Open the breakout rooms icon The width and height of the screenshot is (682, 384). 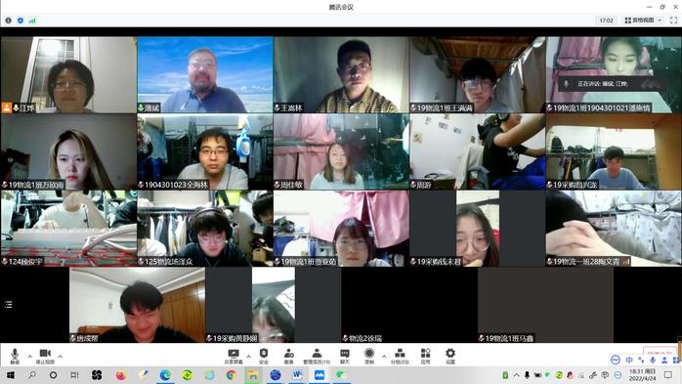pyautogui.click(x=400, y=357)
